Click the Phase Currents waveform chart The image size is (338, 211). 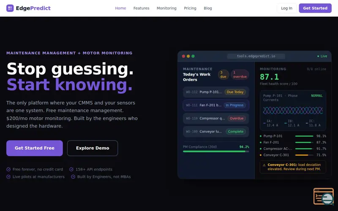tap(293, 111)
